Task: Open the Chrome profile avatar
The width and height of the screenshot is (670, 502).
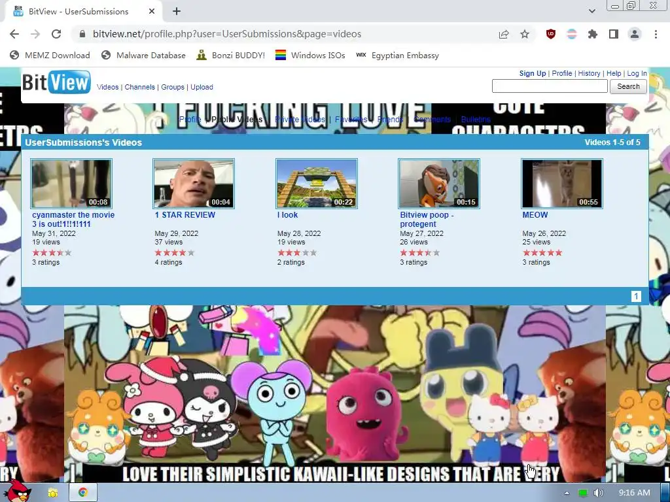Action: tap(635, 34)
